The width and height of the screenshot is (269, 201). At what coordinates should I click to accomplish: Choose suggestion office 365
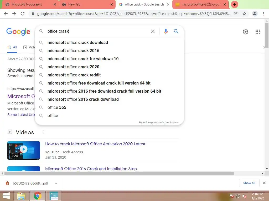coord(109,107)
